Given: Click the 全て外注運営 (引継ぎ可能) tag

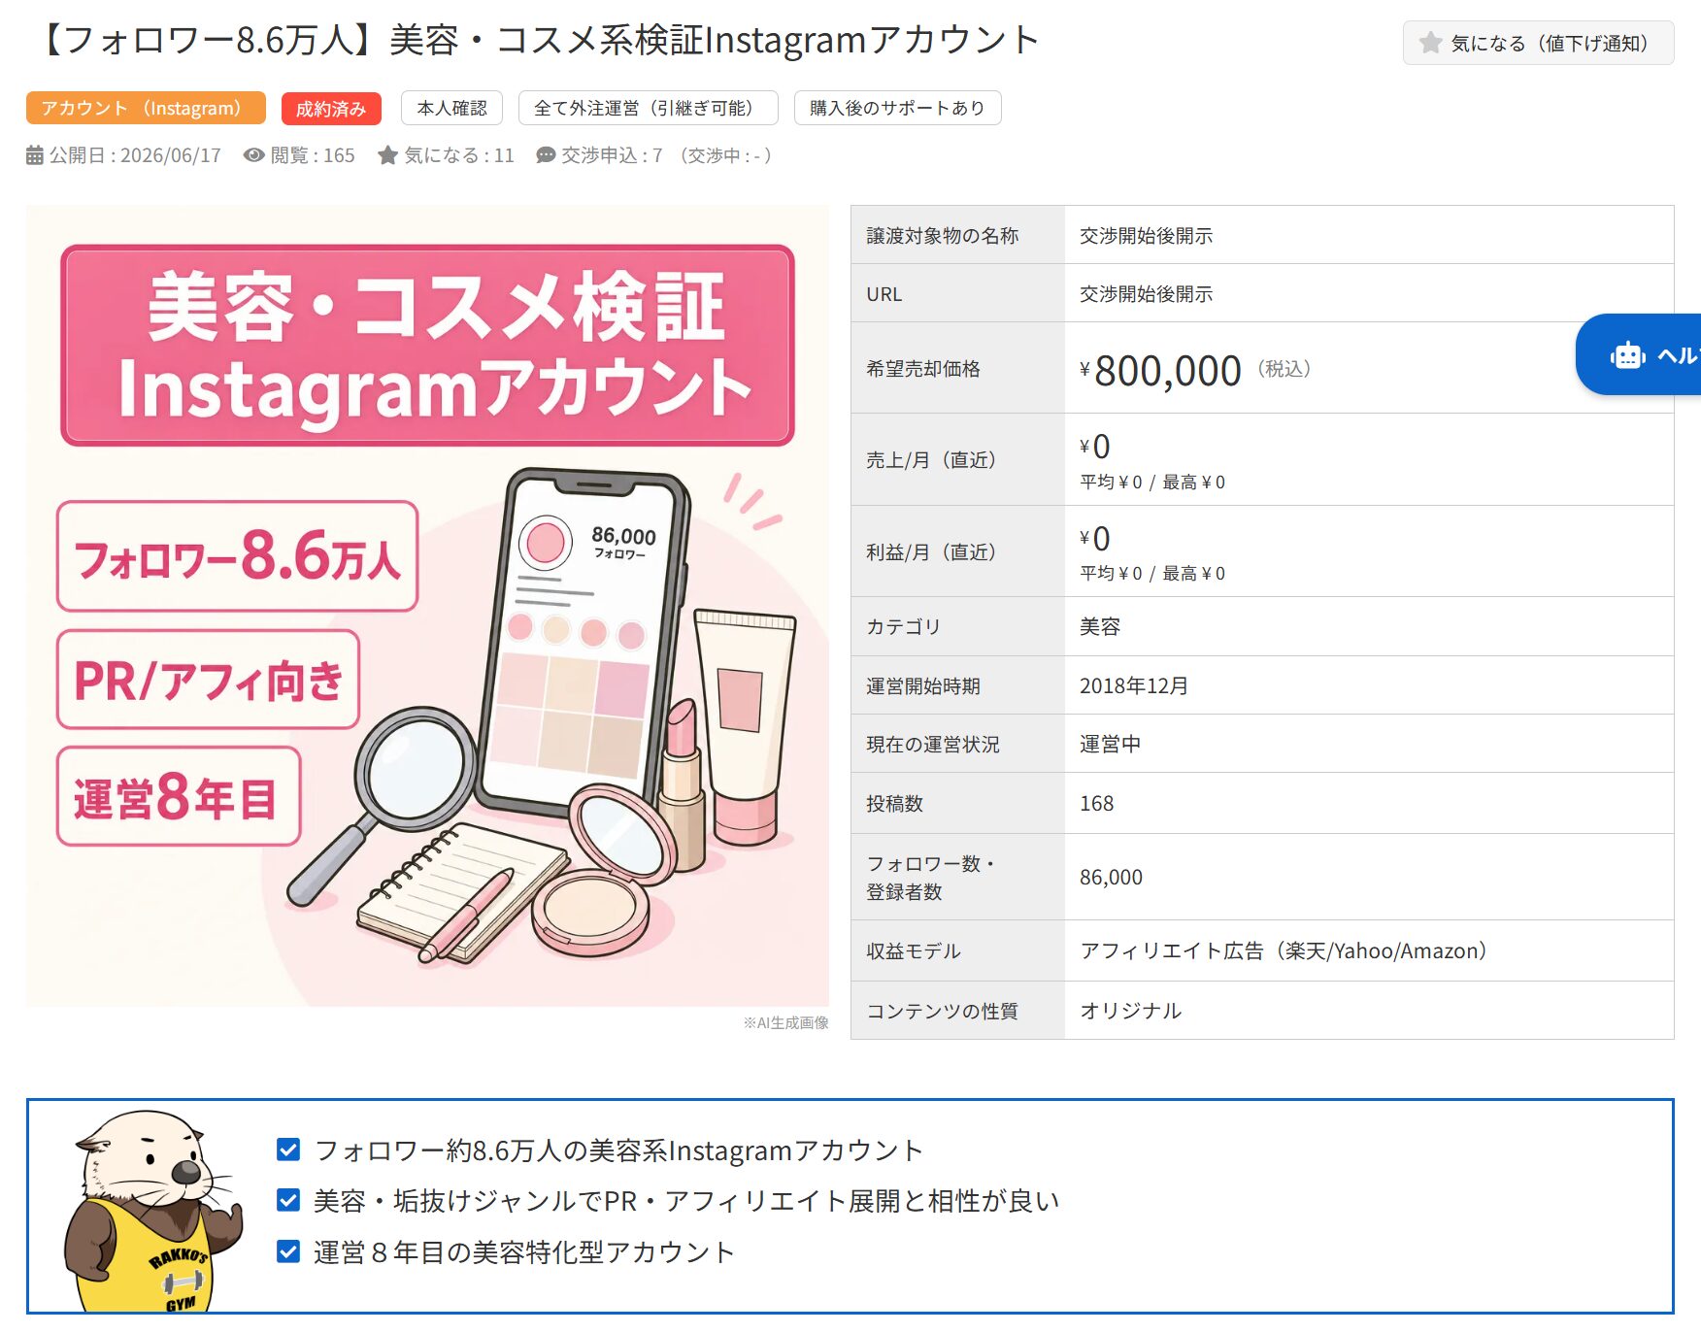Looking at the screenshot, I should coord(649,108).
